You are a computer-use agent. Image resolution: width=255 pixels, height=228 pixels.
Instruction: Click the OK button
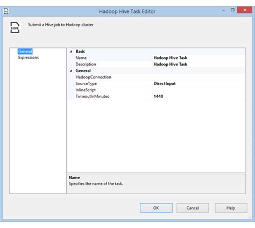coord(156,208)
